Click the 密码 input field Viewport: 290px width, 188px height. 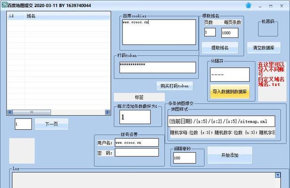pyautogui.click(x=137, y=152)
